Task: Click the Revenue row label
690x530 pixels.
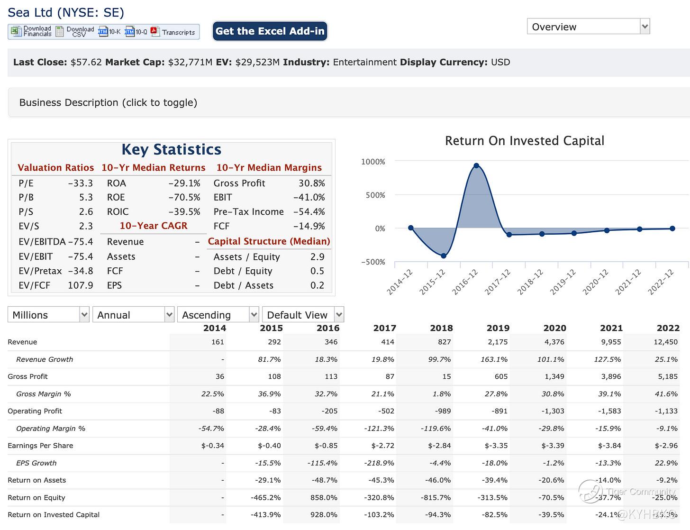Action: pyautogui.click(x=22, y=342)
